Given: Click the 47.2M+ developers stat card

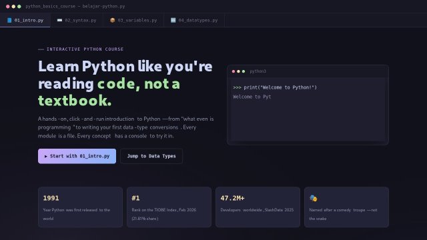Looking at the screenshot, I should [258, 207].
